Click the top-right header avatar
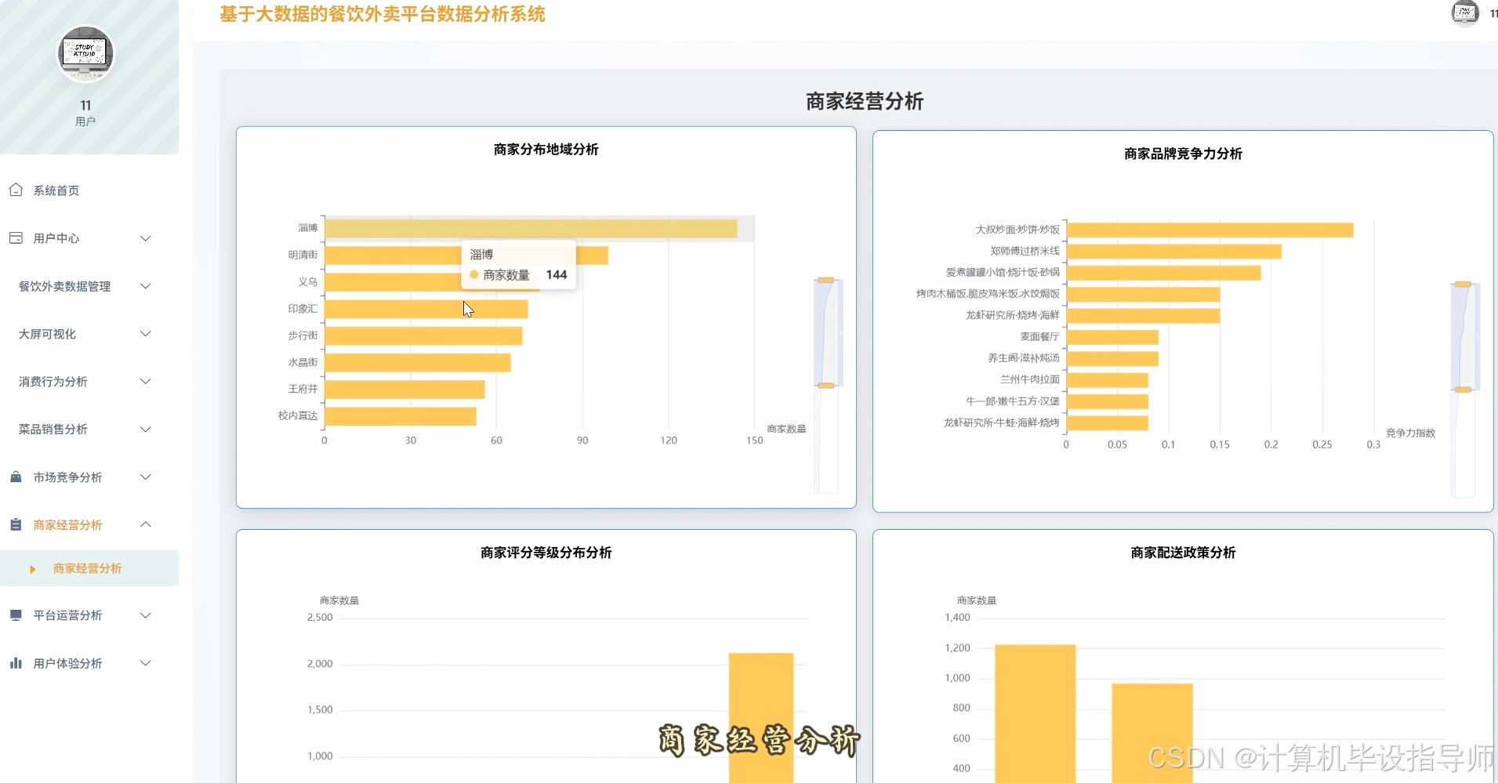The image size is (1498, 783). [x=1464, y=13]
